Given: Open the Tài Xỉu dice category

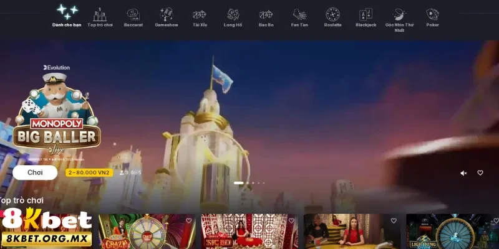Looking at the screenshot, I should [x=200, y=17].
